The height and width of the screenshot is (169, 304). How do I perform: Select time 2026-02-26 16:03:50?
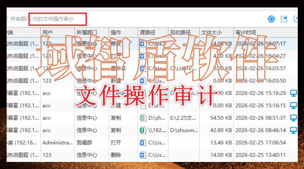(261, 81)
